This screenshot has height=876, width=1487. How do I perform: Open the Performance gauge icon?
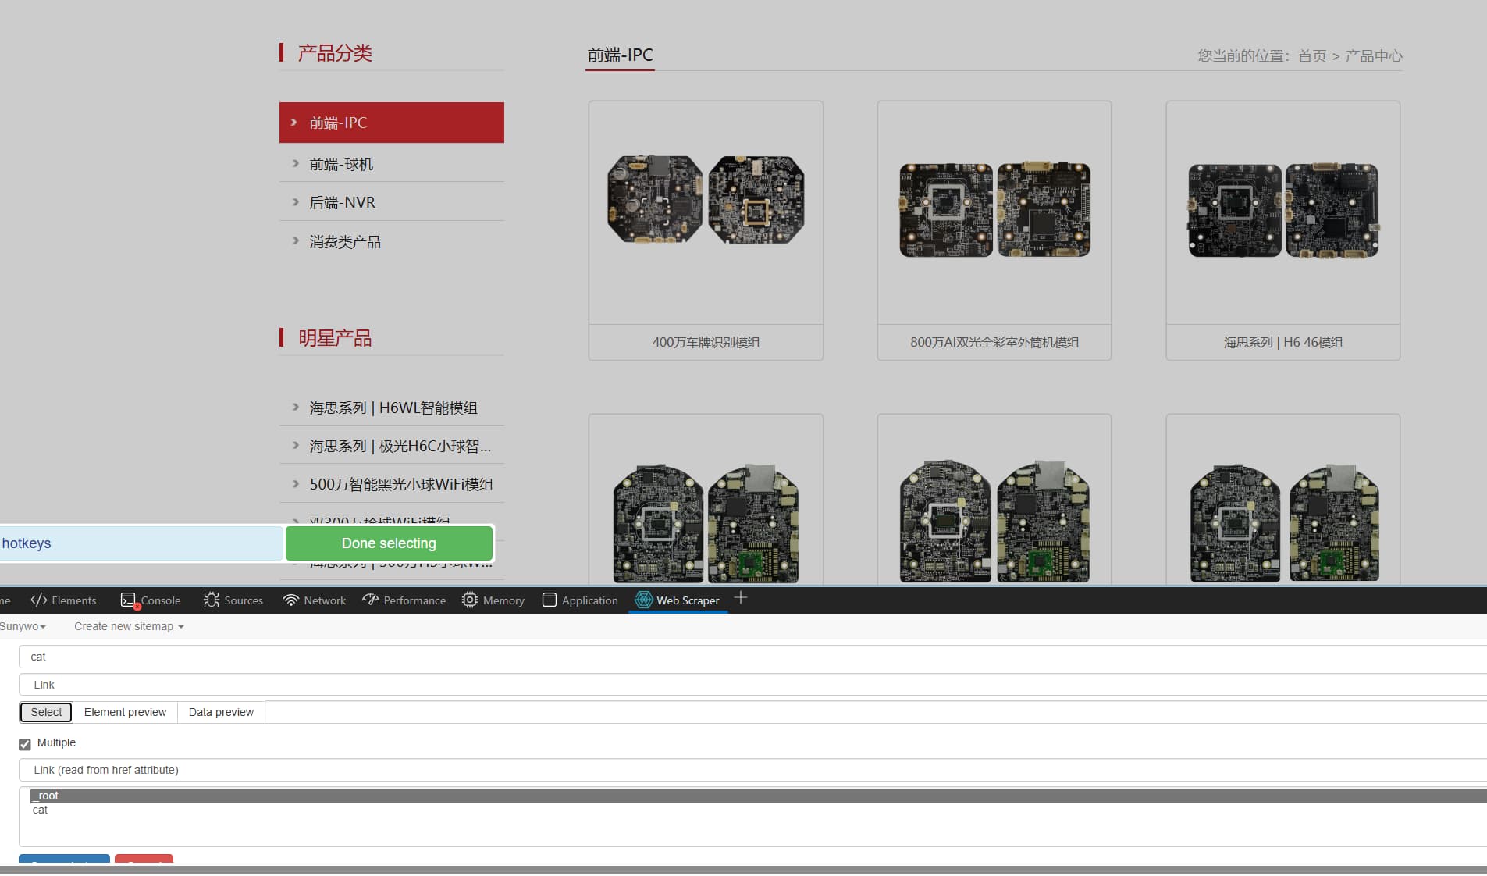tap(371, 600)
